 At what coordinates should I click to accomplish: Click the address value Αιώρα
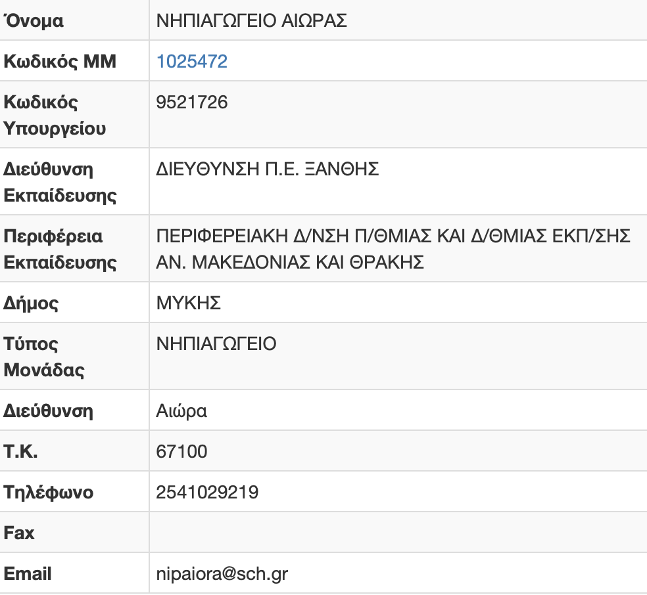click(181, 411)
